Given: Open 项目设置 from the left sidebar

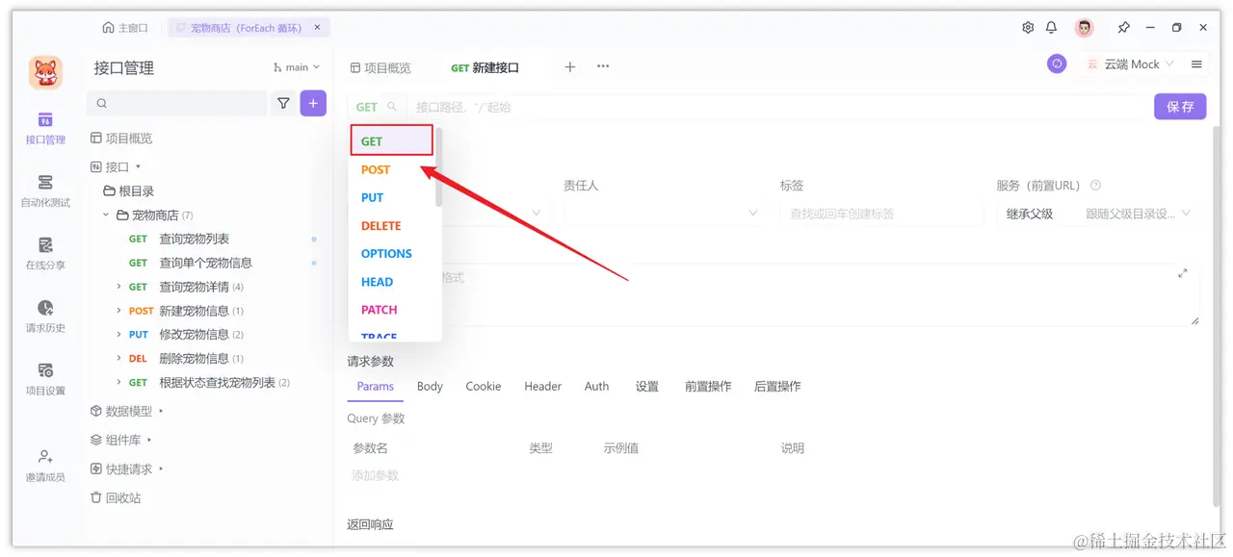Looking at the screenshot, I should [44, 377].
